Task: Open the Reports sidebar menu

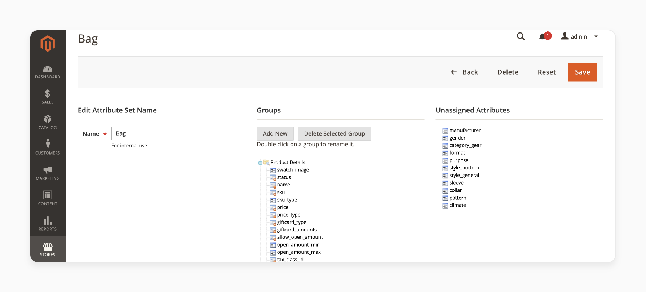Action: [48, 224]
